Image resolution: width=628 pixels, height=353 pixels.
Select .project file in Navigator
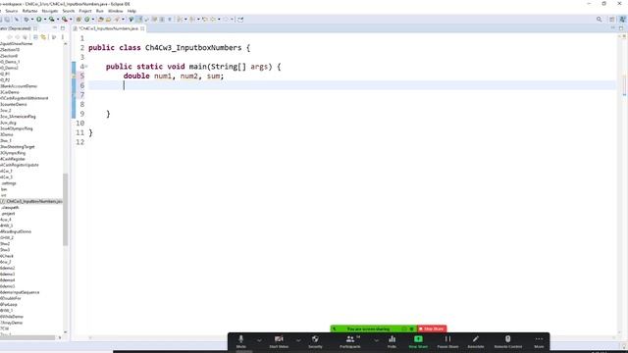(x=8, y=214)
